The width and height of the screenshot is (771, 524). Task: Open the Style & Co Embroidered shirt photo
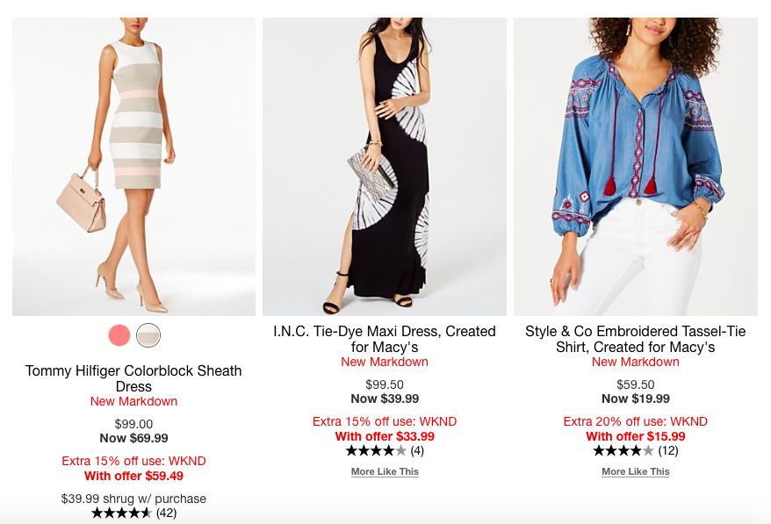coord(635,167)
